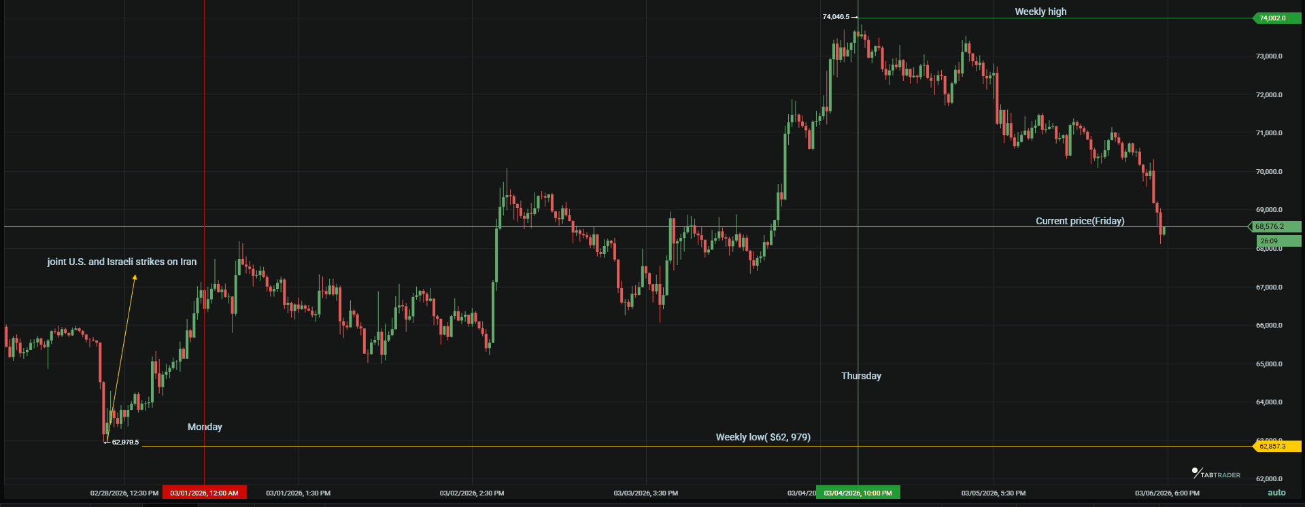This screenshot has width=1305, height=507.
Task: Click the 72,000.0 price axis label
Action: pyautogui.click(x=1269, y=95)
